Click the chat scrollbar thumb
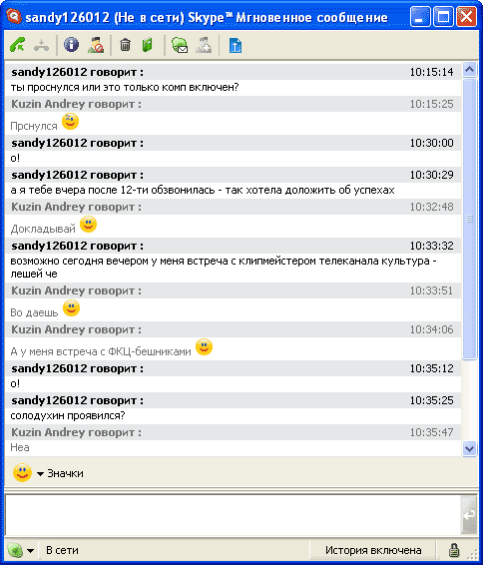 (469, 219)
